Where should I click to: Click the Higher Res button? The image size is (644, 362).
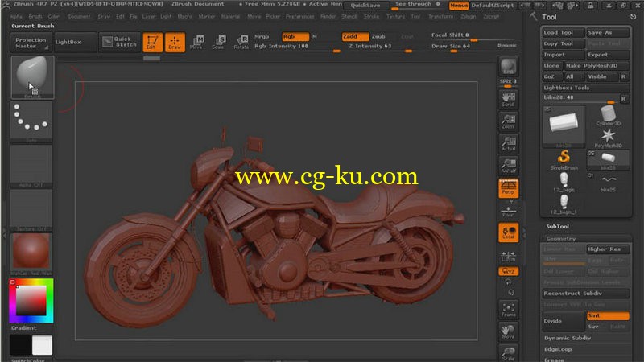608,249
